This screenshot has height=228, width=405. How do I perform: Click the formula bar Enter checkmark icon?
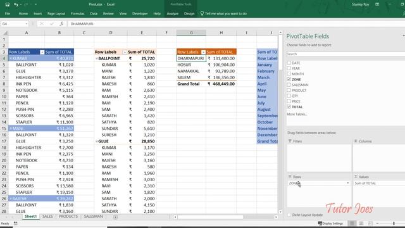51,24
